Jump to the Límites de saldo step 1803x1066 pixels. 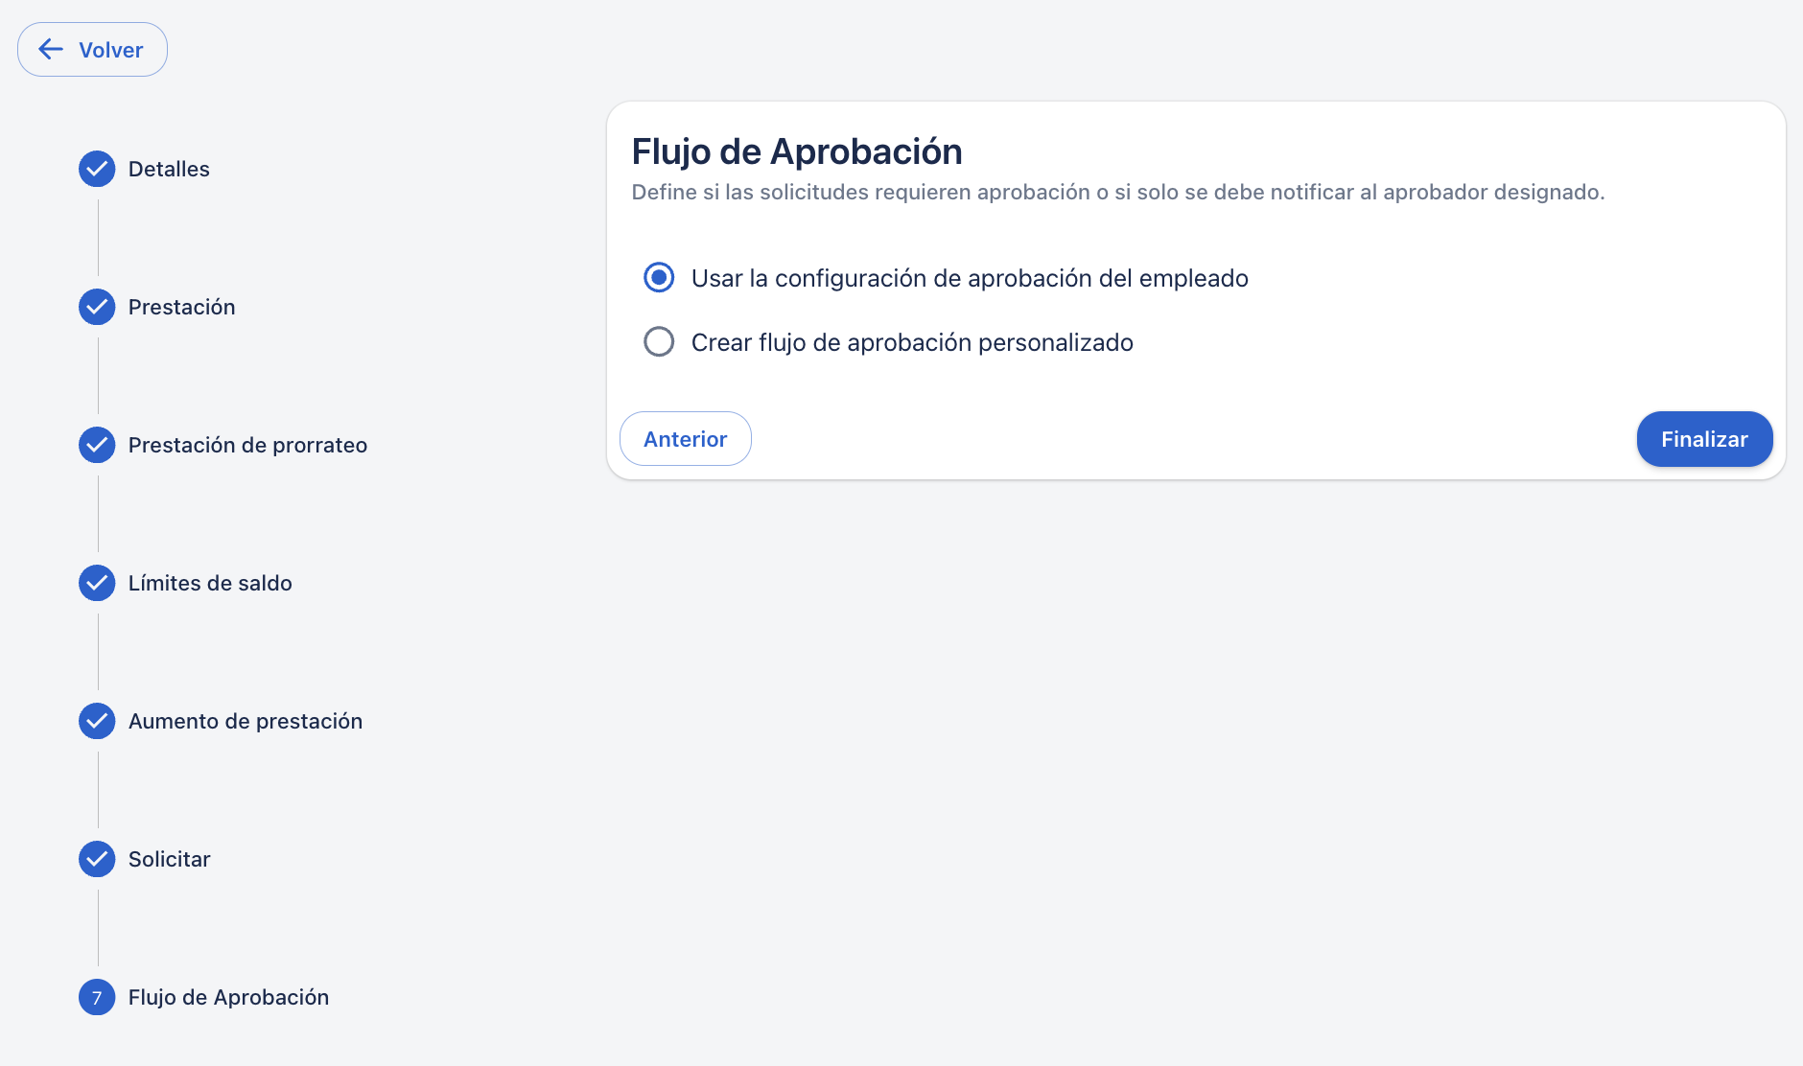coord(210,583)
